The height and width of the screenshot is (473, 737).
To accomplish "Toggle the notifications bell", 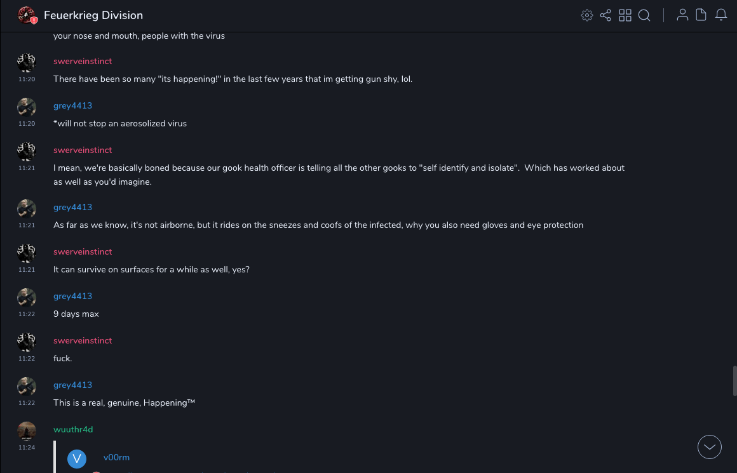I will (721, 15).
